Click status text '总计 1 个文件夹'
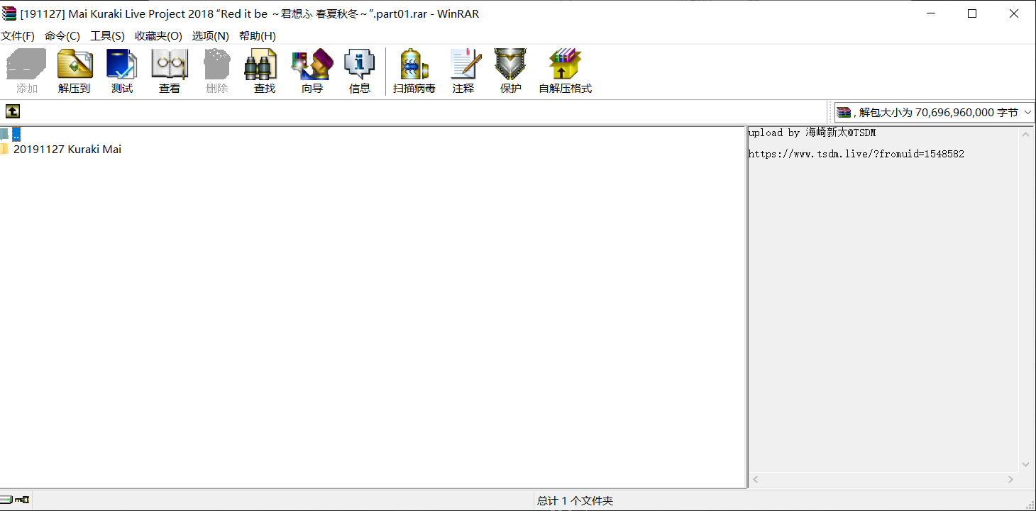1036x511 pixels. pos(575,501)
